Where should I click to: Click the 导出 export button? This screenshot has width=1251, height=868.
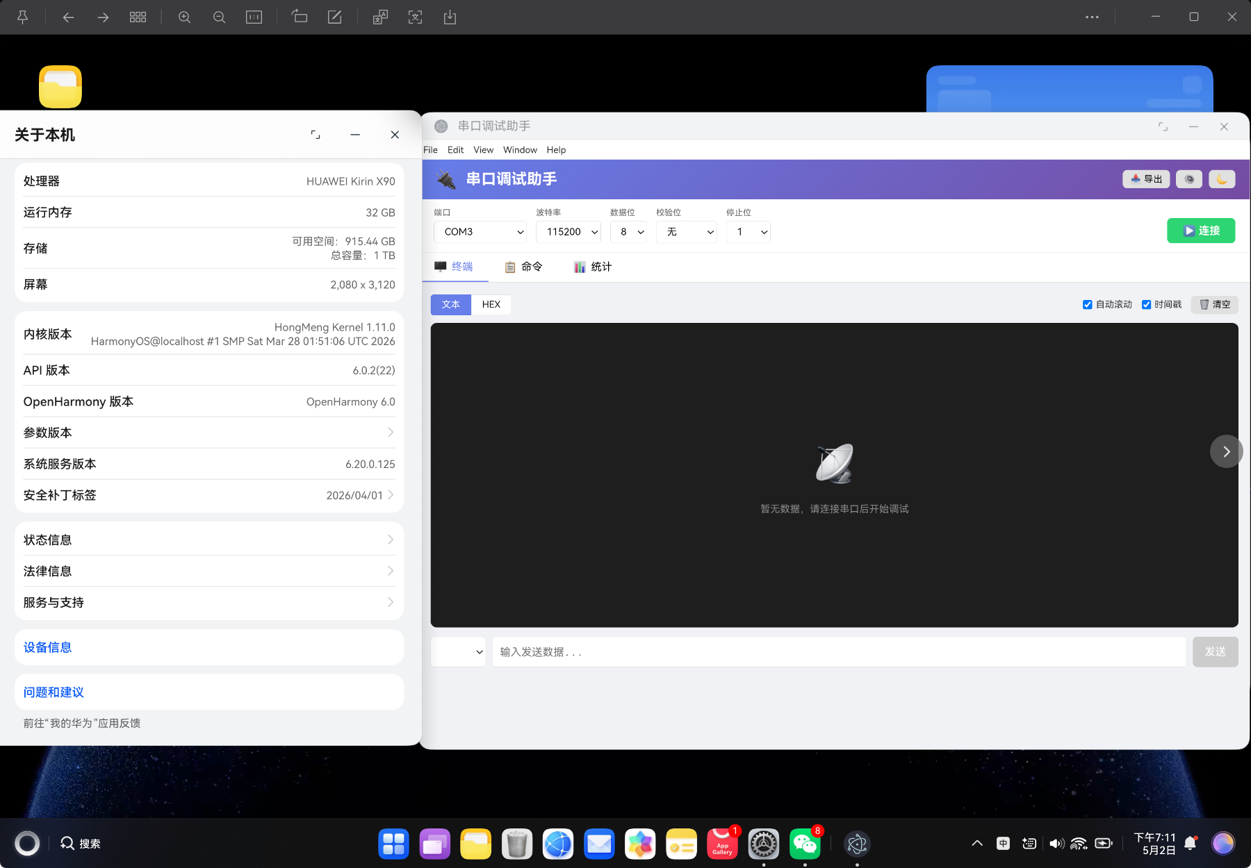click(1146, 179)
